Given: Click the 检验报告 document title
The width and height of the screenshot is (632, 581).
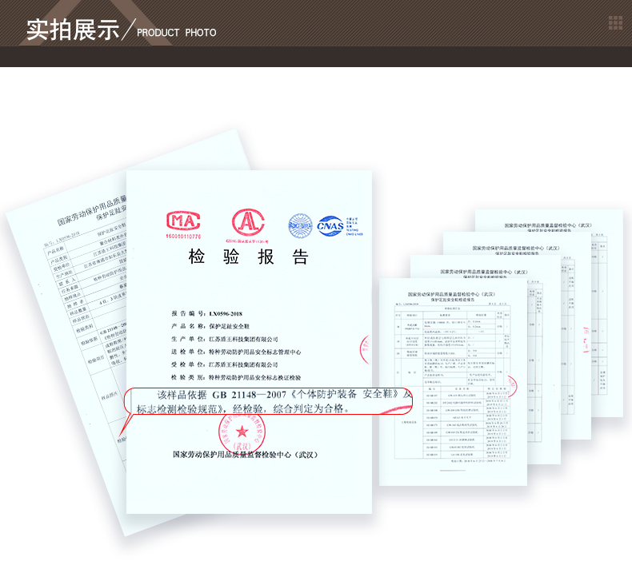Looking at the screenshot, I should pyautogui.click(x=248, y=257).
